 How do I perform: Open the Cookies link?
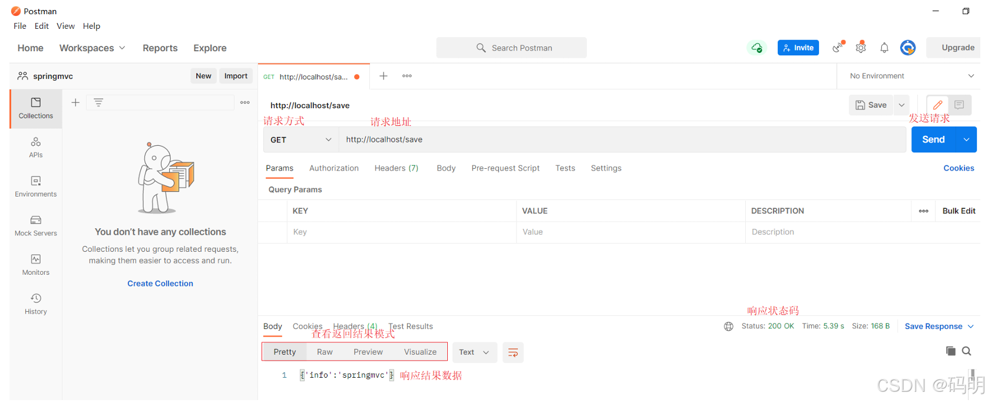(959, 168)
